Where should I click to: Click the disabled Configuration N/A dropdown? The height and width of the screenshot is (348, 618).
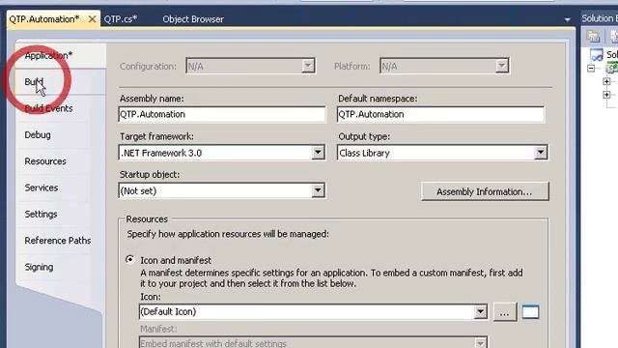[x=250, y=66]
